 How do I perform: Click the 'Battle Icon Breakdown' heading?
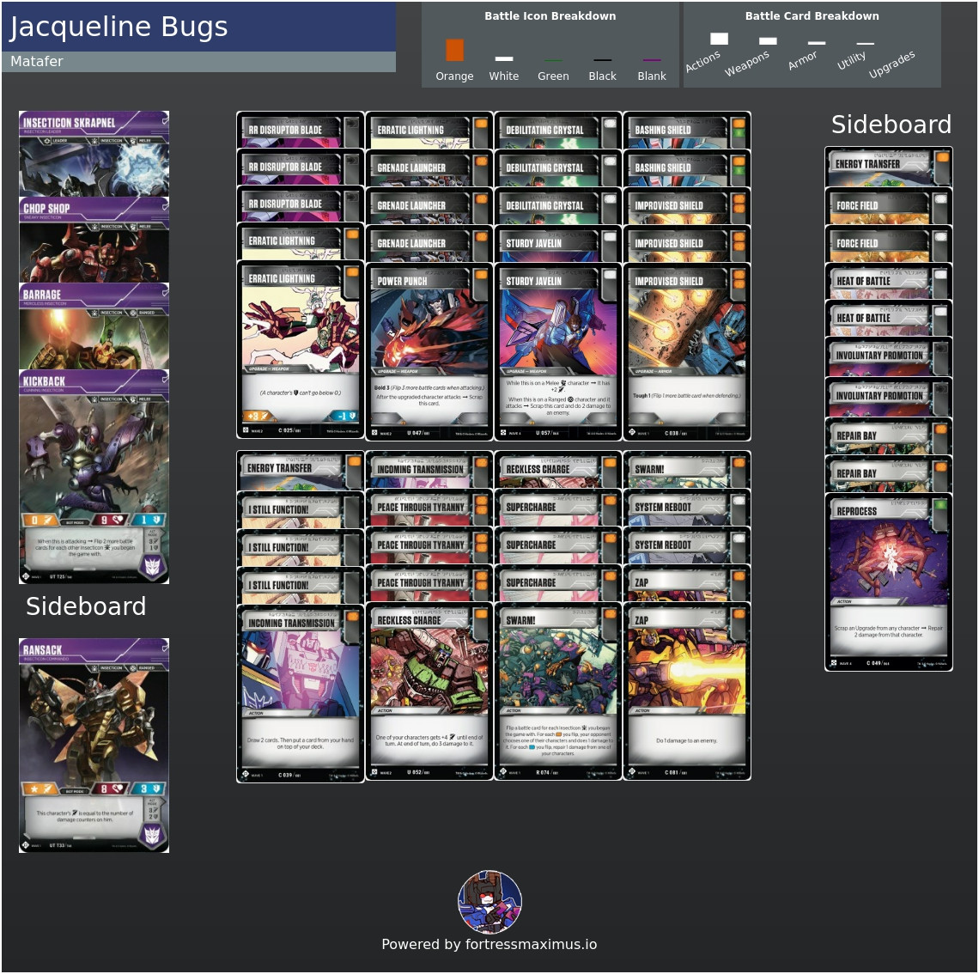(x=550, y=16)
